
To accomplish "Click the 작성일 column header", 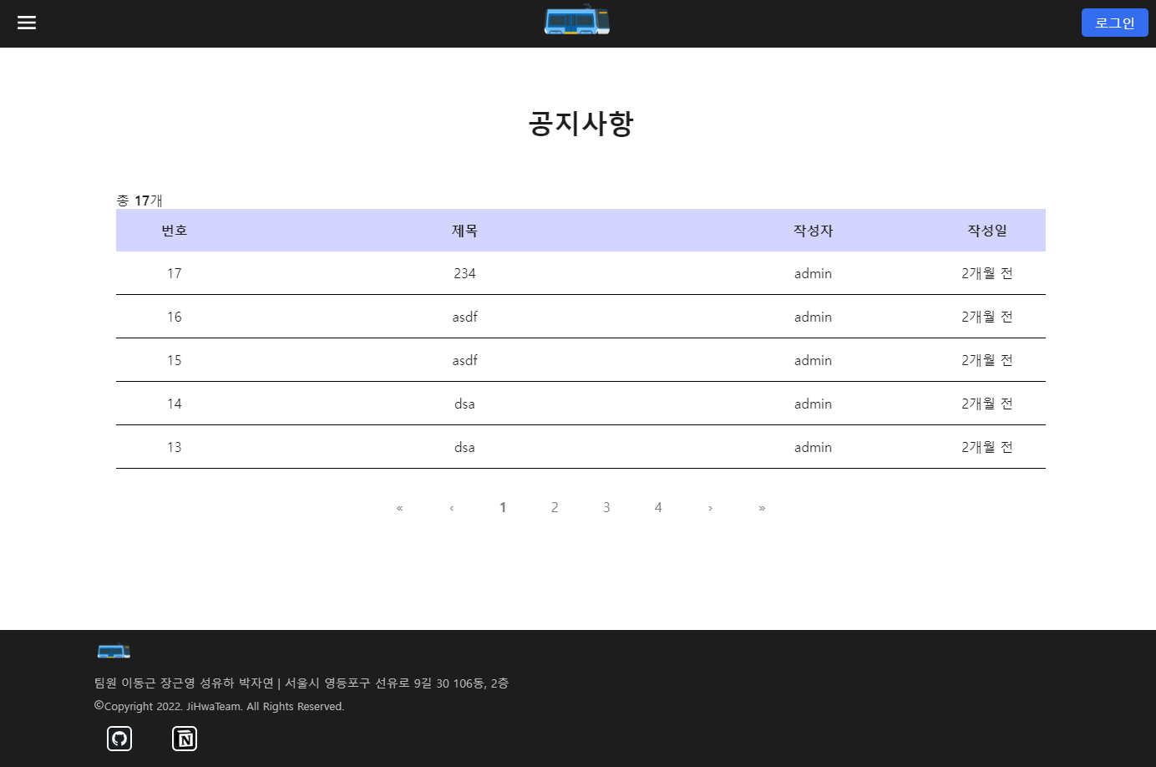I will click(987, 231).
